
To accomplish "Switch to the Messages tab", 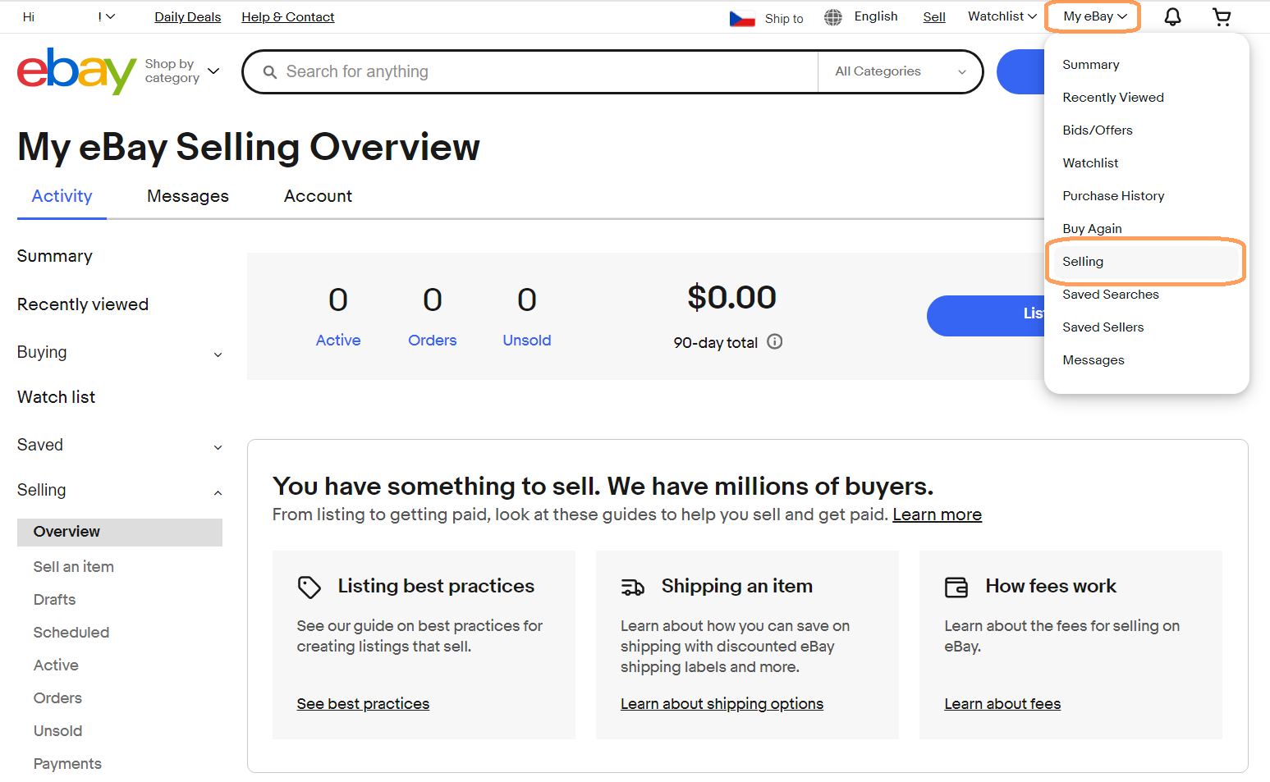I will [187, 196].
